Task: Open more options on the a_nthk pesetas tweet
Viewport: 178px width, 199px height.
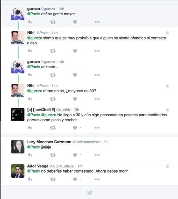Action: [x=97, y=128]
